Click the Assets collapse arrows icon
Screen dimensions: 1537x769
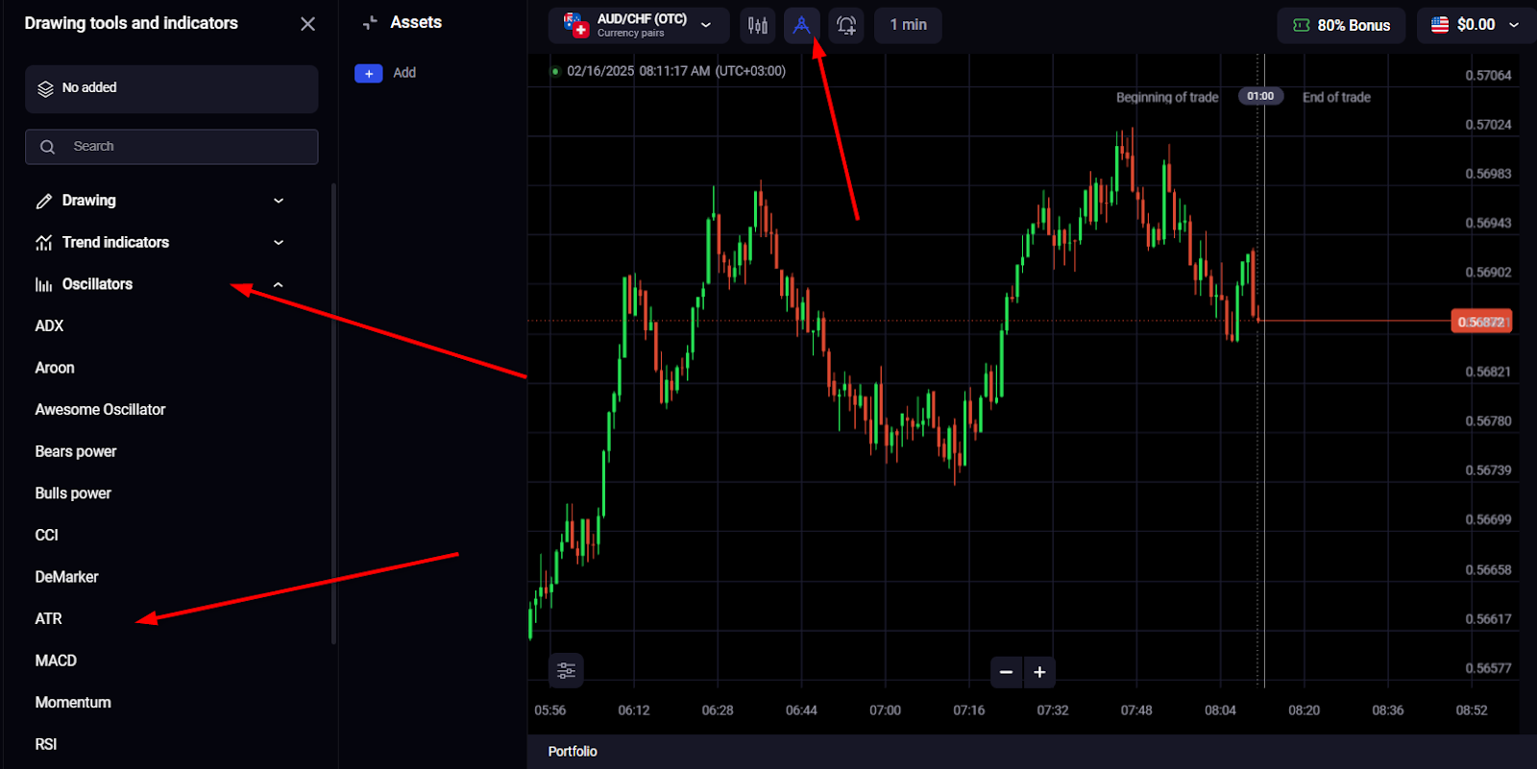coord(370,23)
